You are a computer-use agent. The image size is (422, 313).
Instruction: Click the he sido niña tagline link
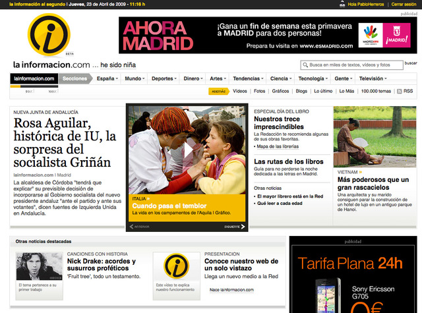(x=118, y=65)
